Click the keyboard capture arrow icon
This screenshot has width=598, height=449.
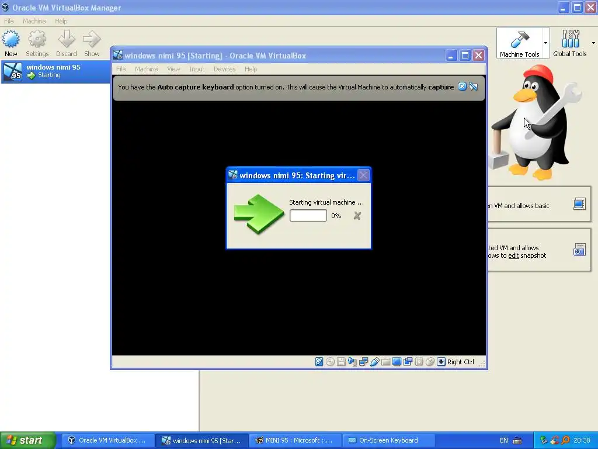pos(441,361)
